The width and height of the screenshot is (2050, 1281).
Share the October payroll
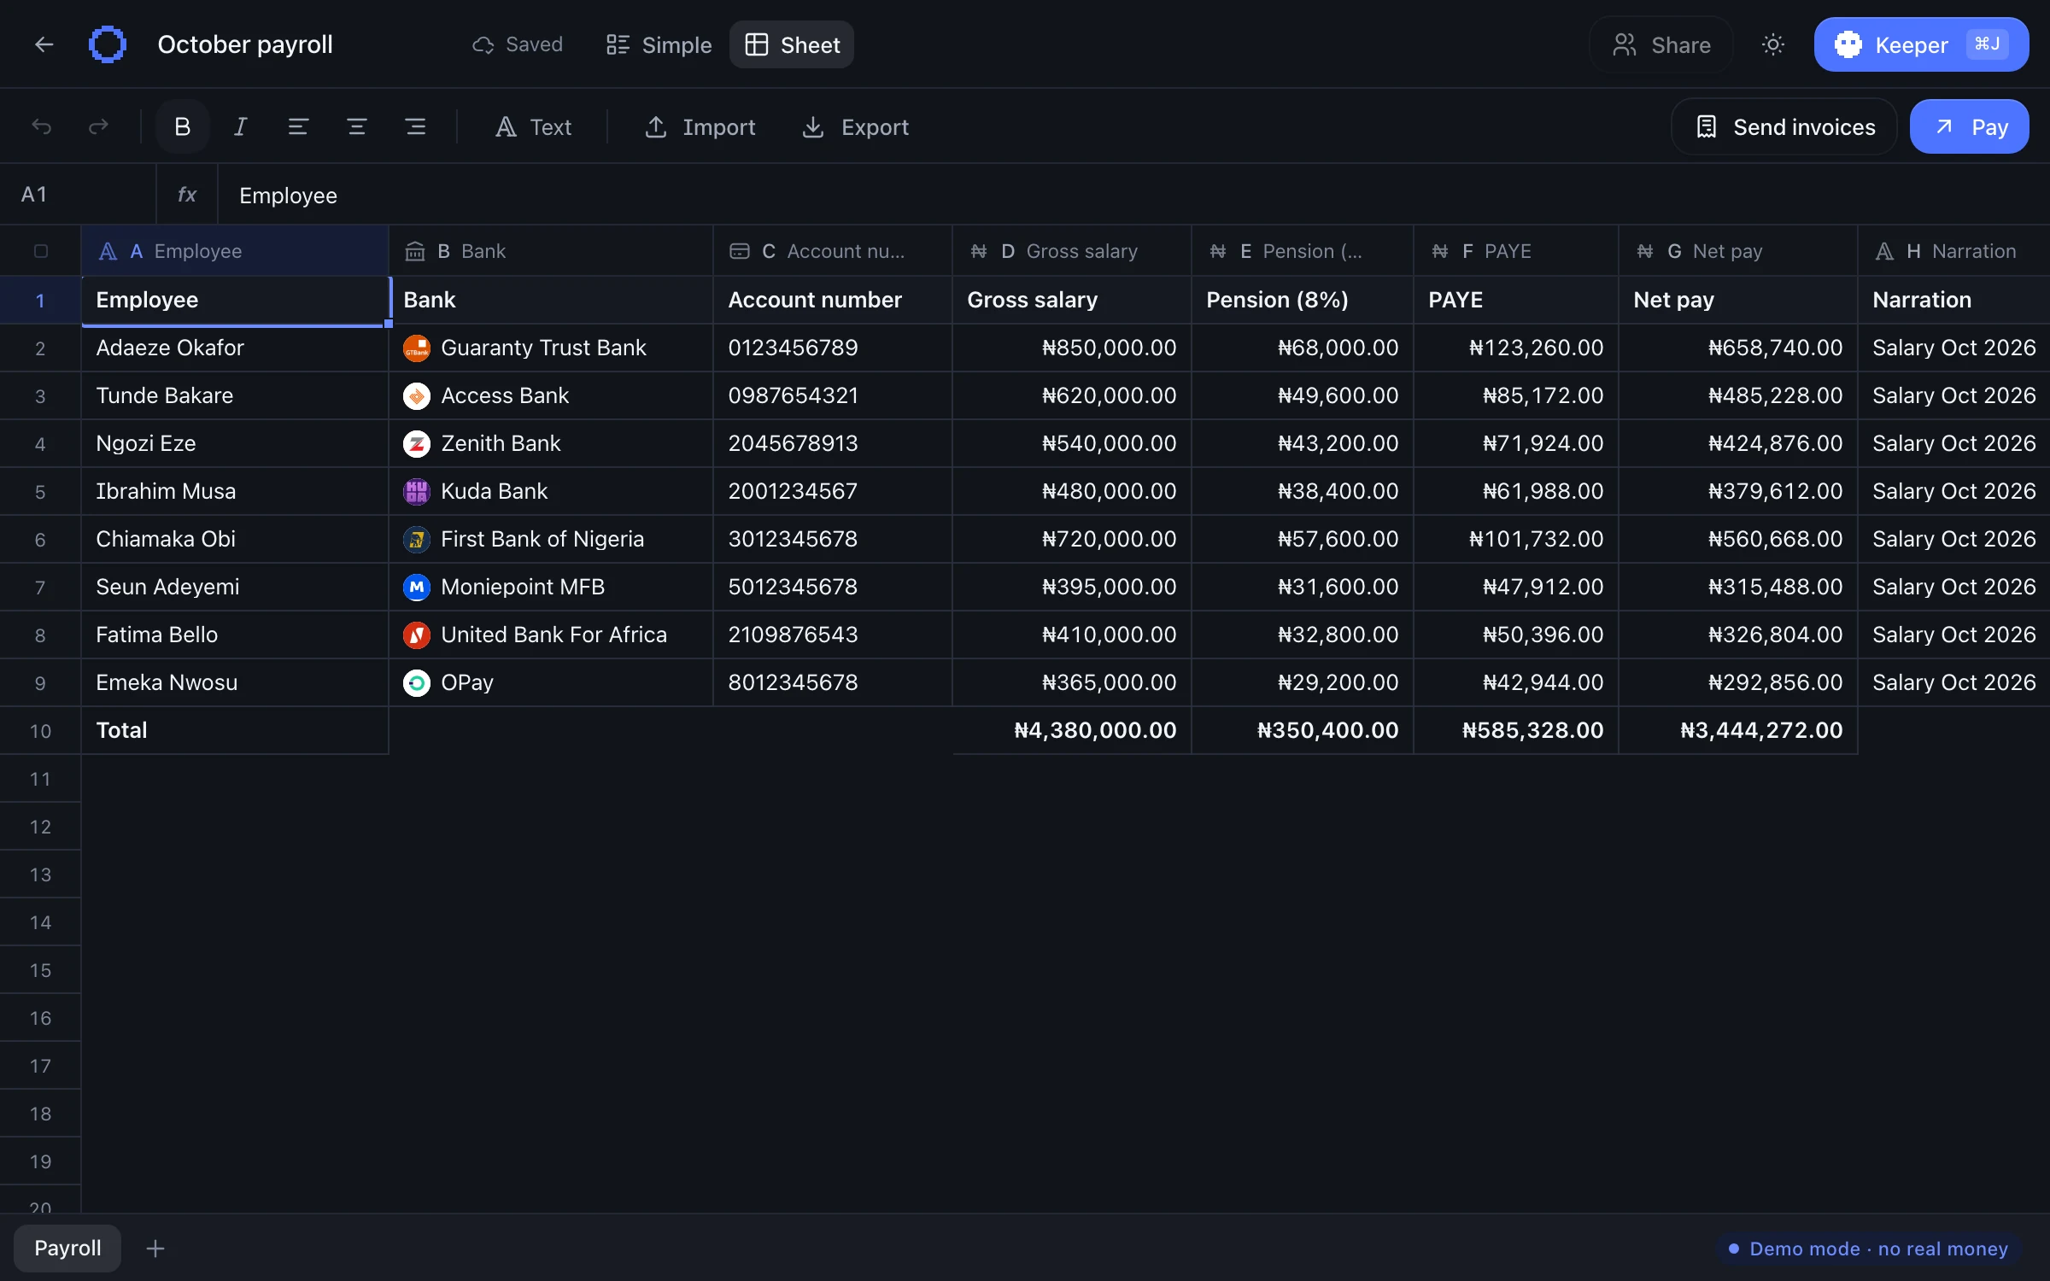pyautogui.click(x=1661, y=44)
